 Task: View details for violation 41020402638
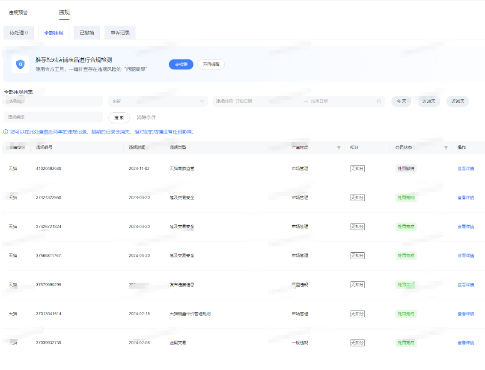(x=465, y=169)
